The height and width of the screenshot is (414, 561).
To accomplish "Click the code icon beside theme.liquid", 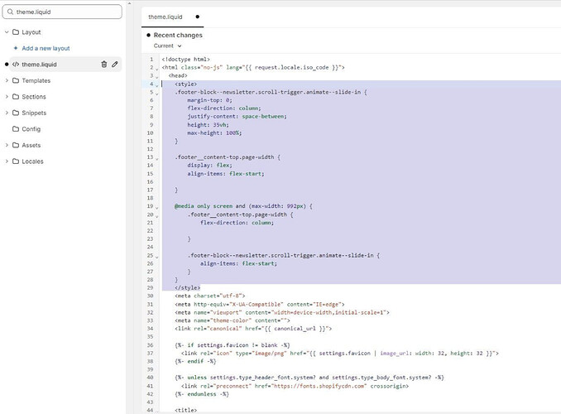I will tap(16, 65).
